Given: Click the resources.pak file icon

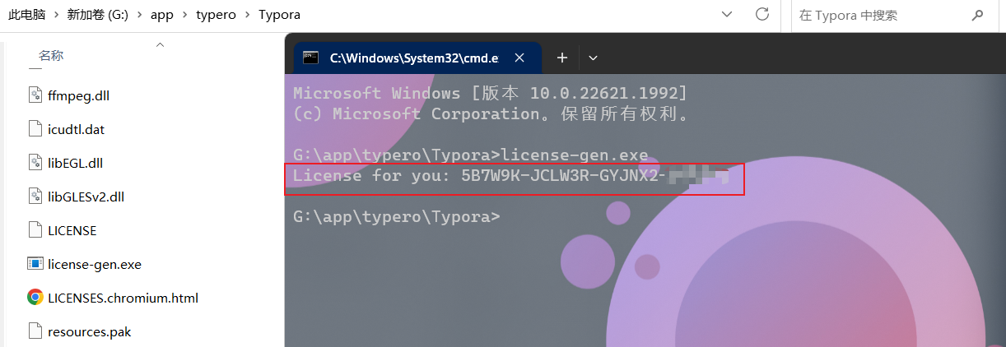Looking at the screenshot, I should coord(35,331).
